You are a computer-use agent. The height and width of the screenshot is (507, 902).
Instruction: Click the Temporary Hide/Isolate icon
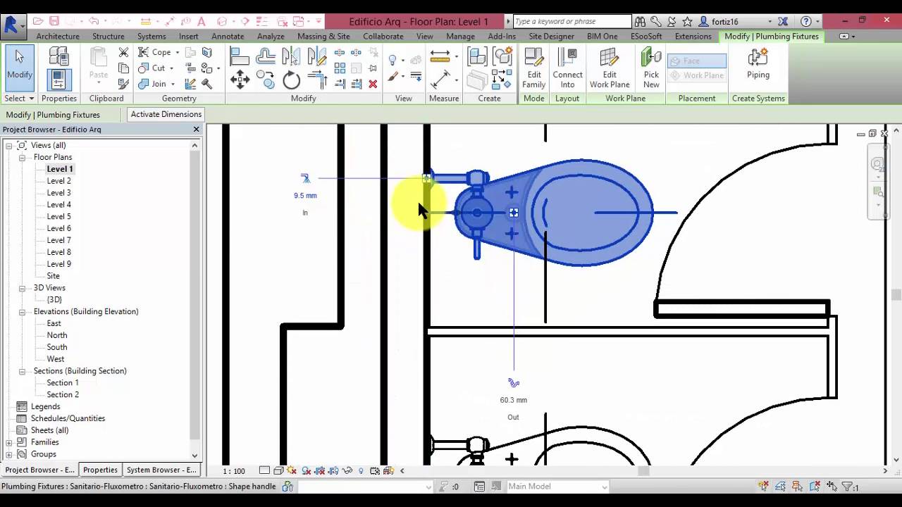point(347,470)
